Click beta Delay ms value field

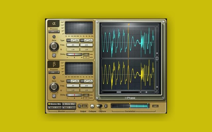[x=86, y=95]
